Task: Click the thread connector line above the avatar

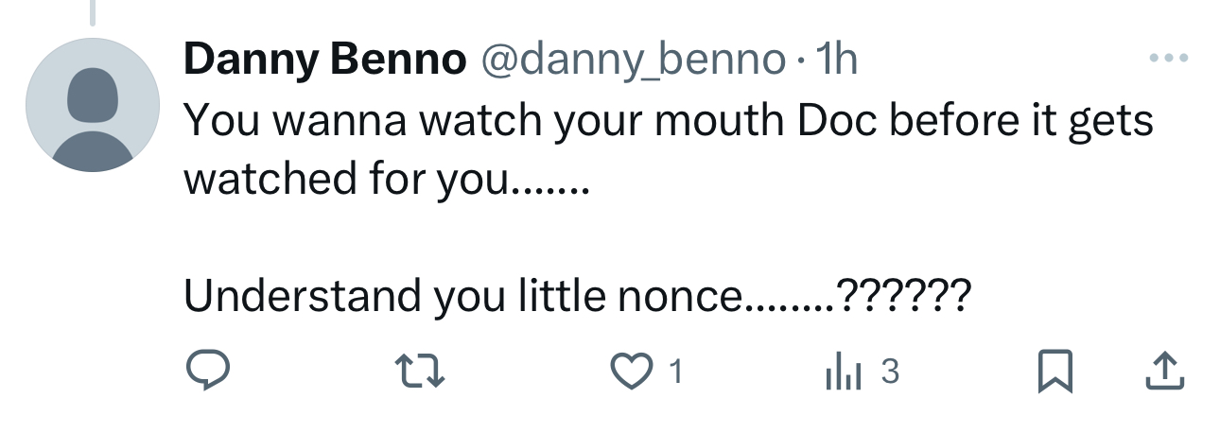Action: [93, 11]
